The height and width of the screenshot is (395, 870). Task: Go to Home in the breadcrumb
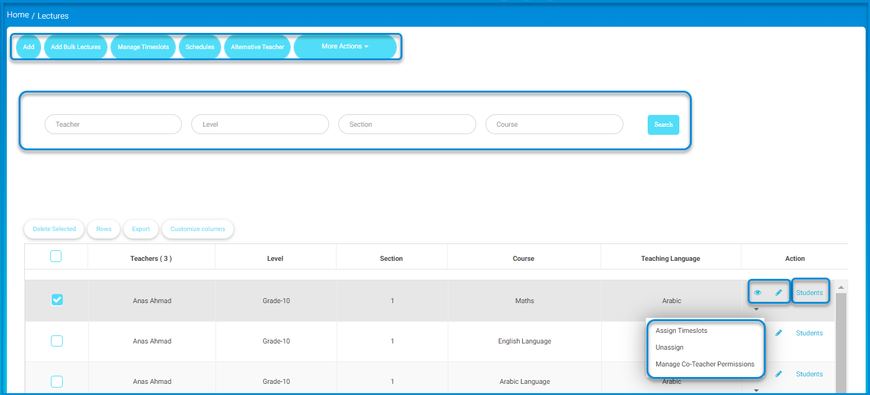(x=18, y=15)
